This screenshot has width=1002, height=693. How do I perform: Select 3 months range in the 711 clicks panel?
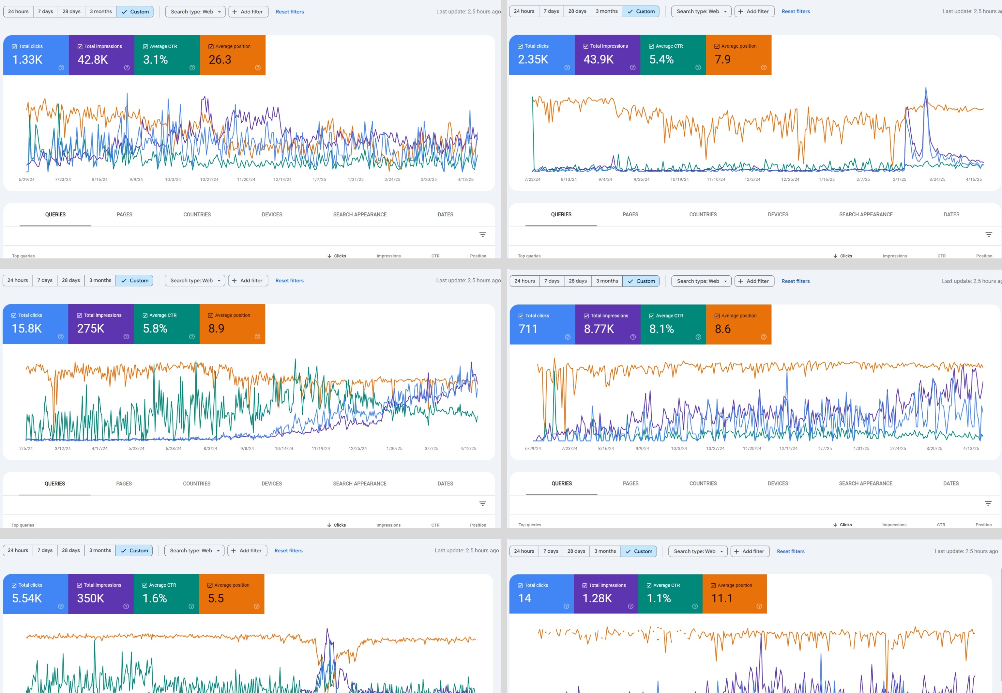click(607, 281)
